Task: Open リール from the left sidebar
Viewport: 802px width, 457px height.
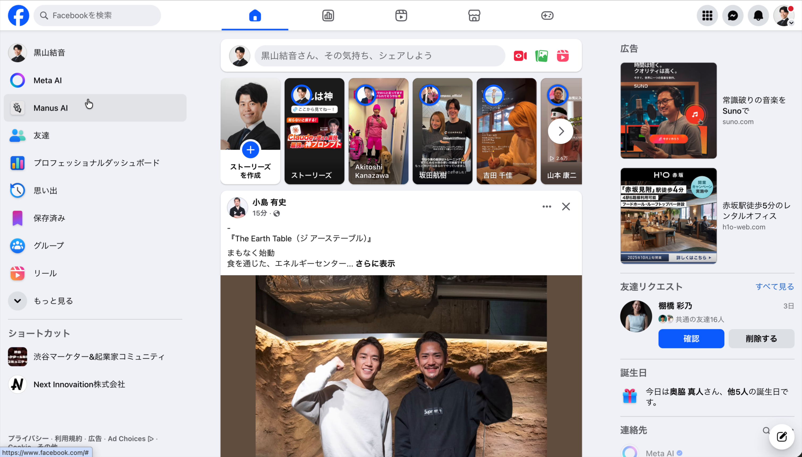Action: (45, 273)
